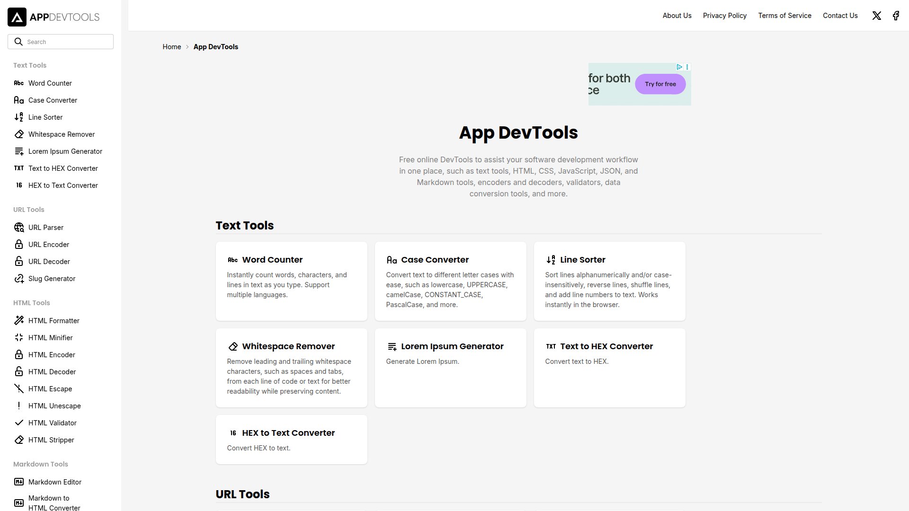This screenshot has height=511, width=909.
Task: Open the Privacy Policy page
Action: (x=725, y=16)
